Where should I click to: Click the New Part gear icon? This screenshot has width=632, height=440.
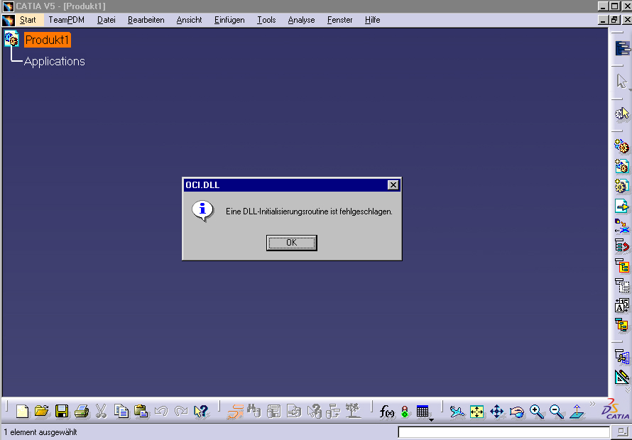click(x=622, y=186)
